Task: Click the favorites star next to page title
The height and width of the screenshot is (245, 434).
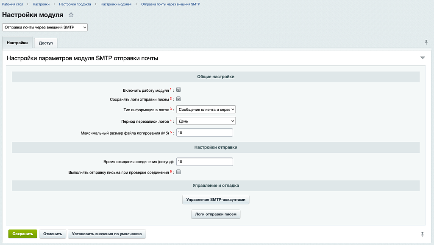Action: point(71,15)
